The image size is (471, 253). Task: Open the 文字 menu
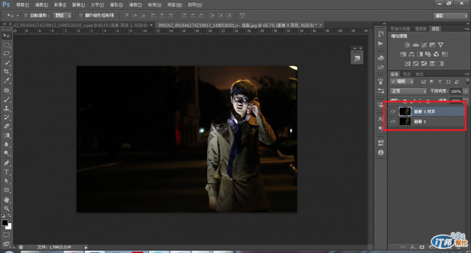coord(97,5)
